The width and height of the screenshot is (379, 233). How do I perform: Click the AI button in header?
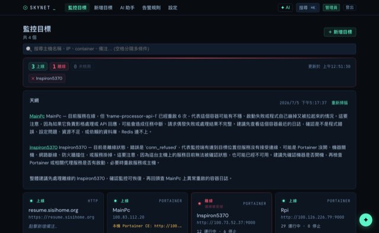[x=285, y=8]
